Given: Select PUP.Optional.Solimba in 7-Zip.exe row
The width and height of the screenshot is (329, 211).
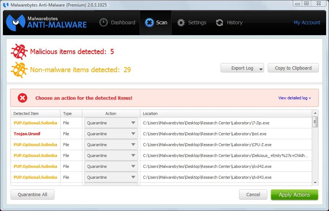Looking at the screenshot, I should [35, 123].
